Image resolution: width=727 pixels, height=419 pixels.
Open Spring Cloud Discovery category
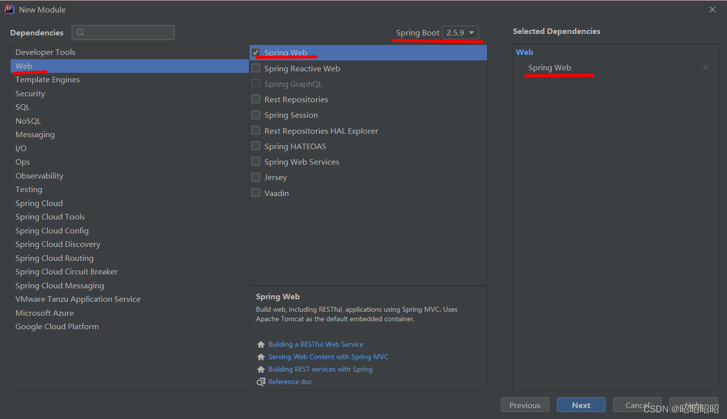coord(129,244)
